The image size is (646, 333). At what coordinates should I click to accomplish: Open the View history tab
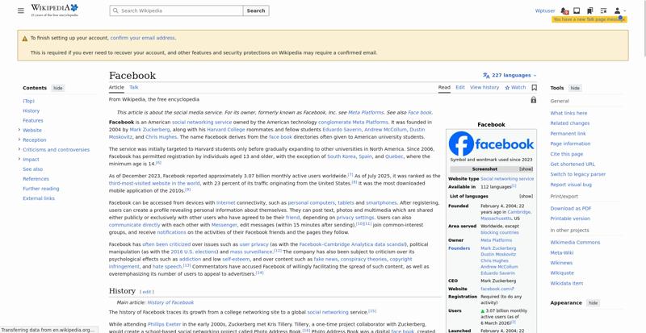[484, 87]
